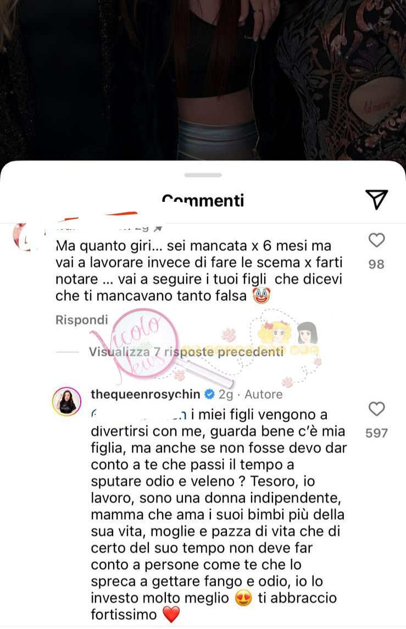Open the 597 likes count

(376, 433)
